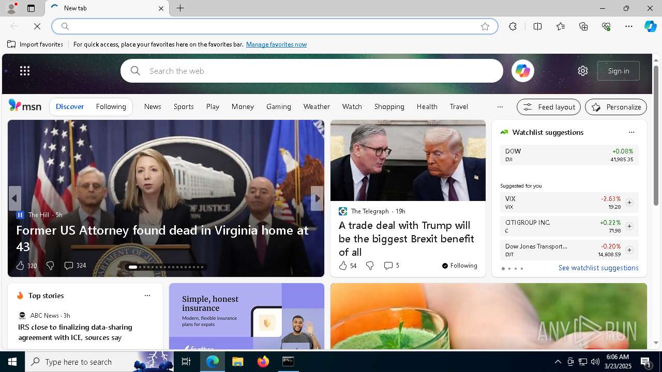
Task: Show next carousel story
Action: 317,198
